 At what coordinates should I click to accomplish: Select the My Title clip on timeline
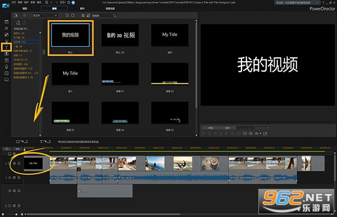pos(33,163)
